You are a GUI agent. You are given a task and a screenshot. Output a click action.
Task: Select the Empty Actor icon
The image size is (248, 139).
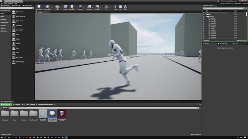point(13,12)
